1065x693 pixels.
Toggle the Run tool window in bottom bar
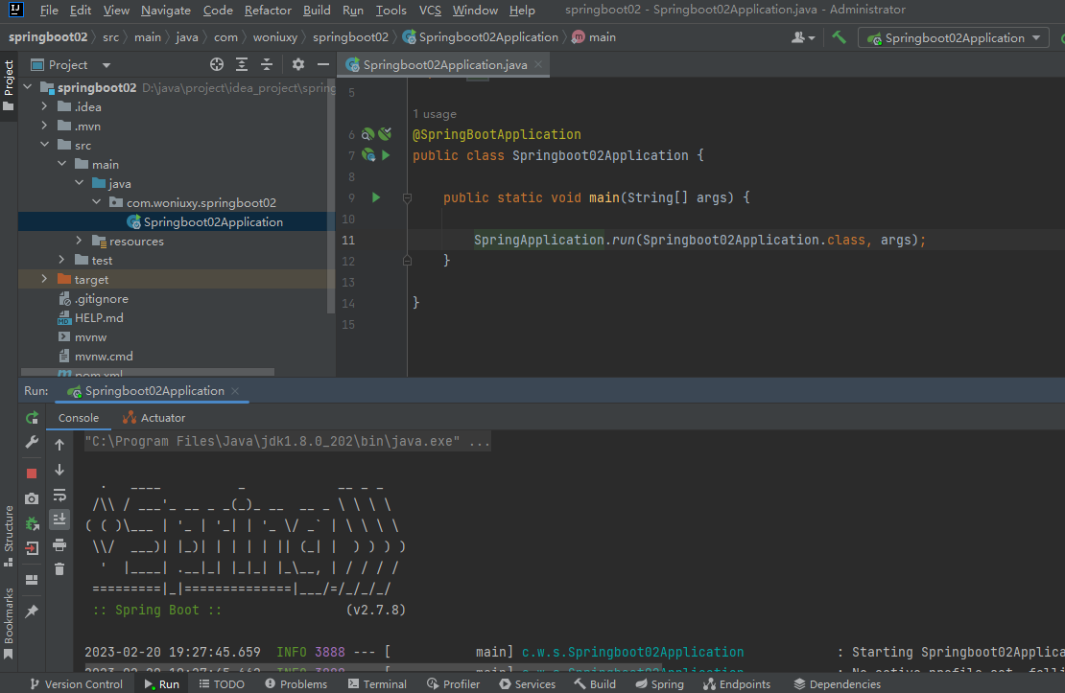coord(161,684)
